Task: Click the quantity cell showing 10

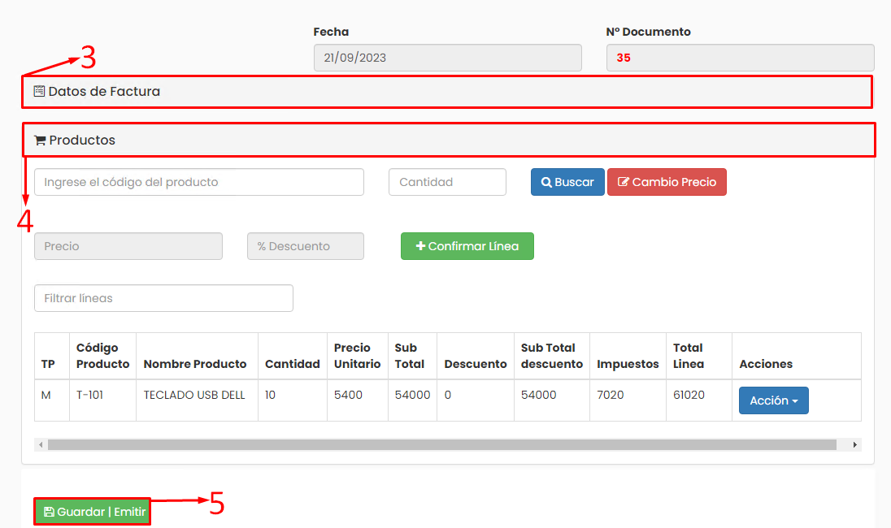Action: pyautogui.click(x=293, y=400)
